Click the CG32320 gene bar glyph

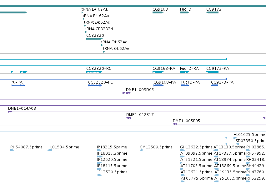tap(94, 39)
